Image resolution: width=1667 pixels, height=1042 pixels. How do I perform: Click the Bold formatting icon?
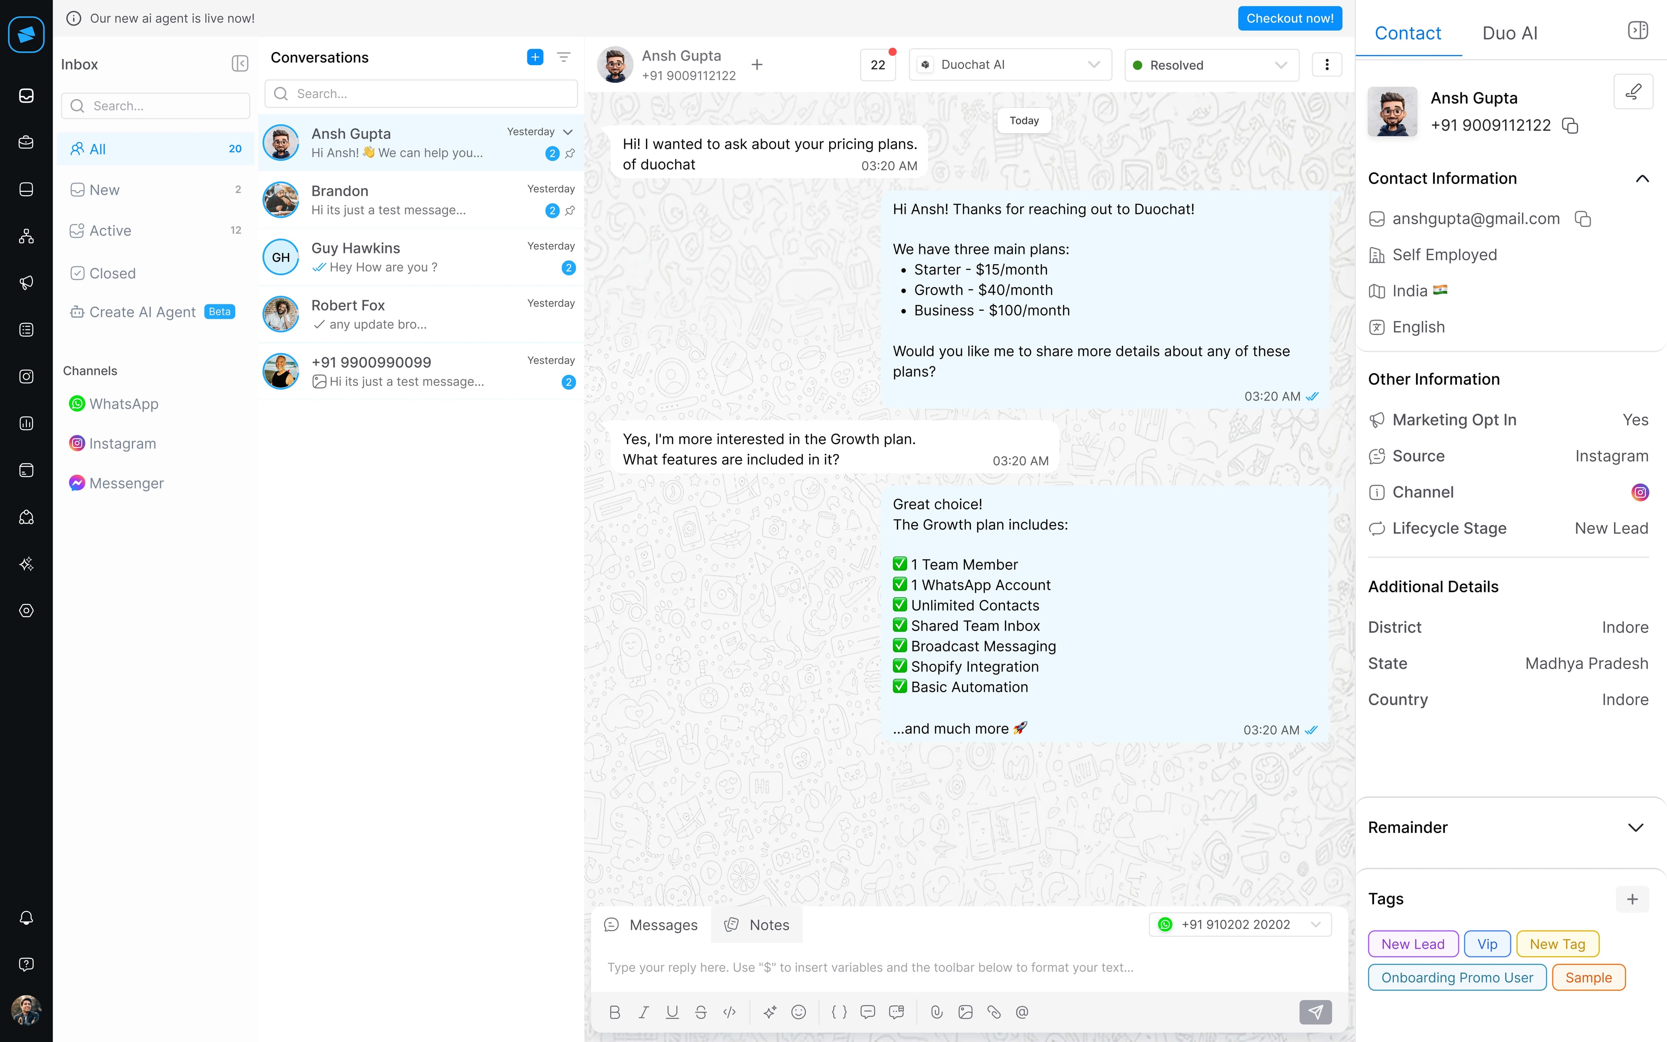pos(615,1012)
